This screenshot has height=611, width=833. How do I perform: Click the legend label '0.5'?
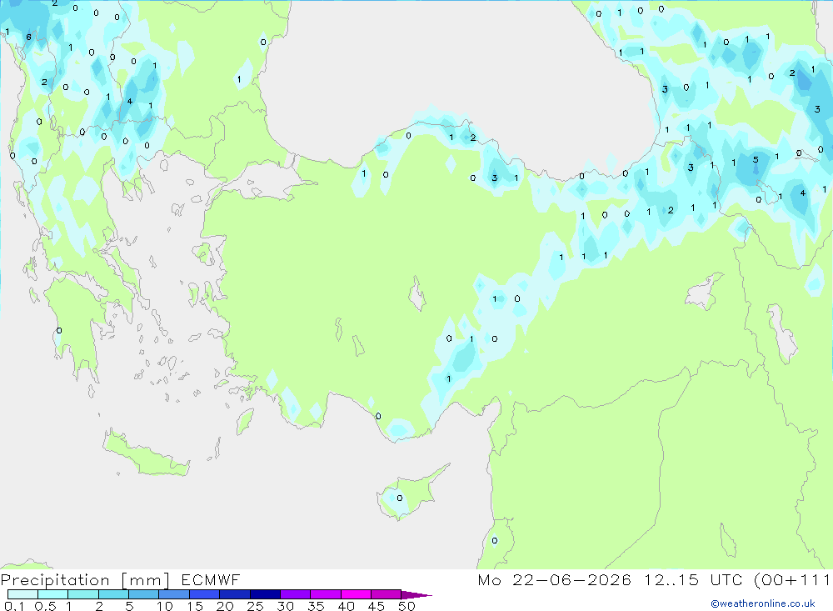tap(45, 606)
